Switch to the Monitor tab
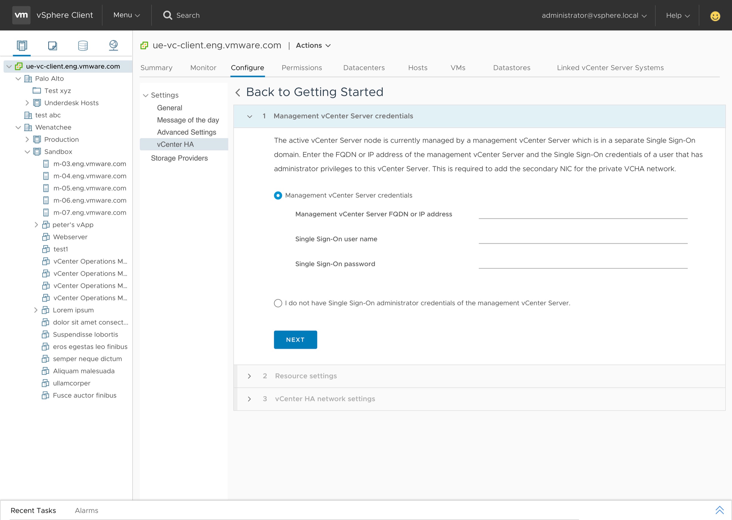This screenshot has width=732, height=520. pos(203,68)
